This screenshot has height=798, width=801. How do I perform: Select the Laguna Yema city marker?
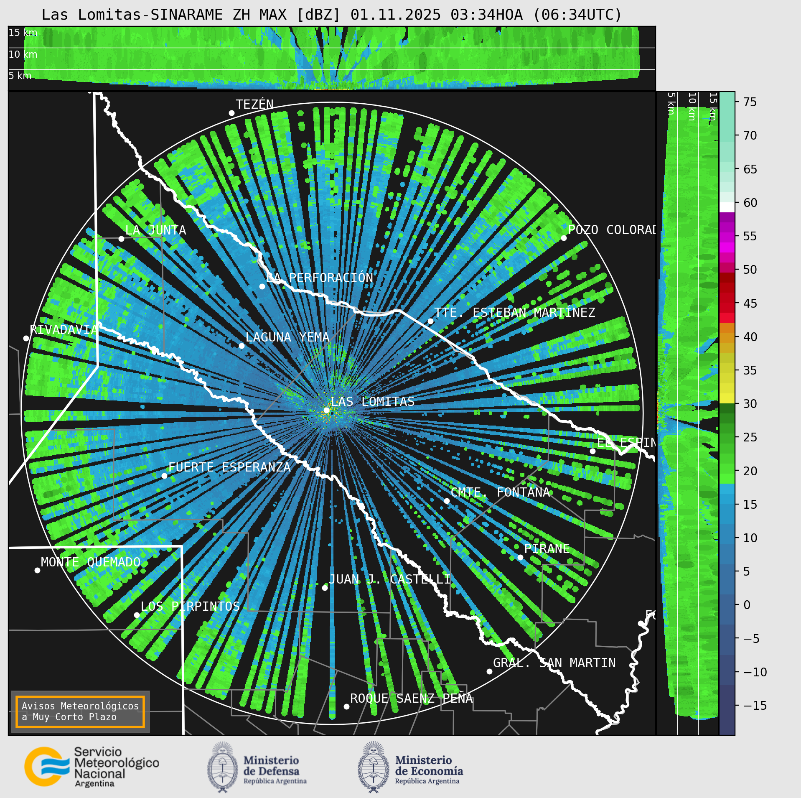(x=242, y=346)
